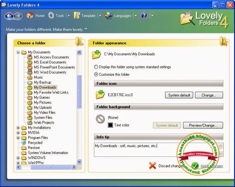235x187 pixels.
Task: Go back with the Back arrow button
Action: coord(9,16)
